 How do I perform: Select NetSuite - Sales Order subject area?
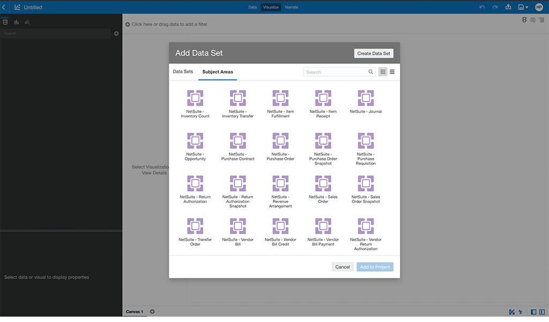point(323,189)
